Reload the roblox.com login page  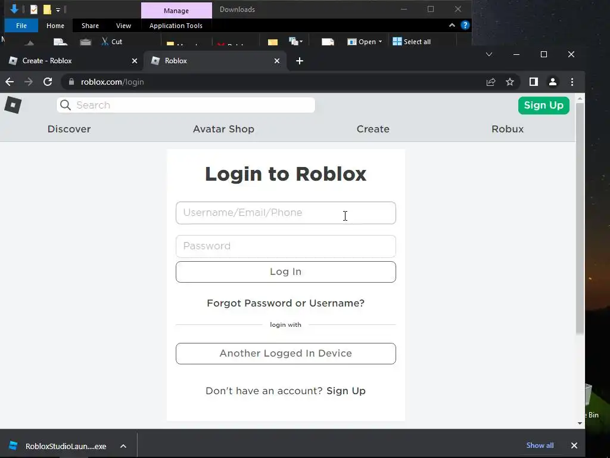pyautogui.click(x=48, y=82)
